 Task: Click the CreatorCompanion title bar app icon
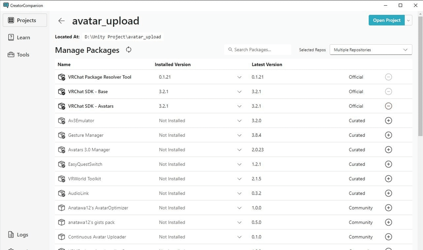(x=5, y=5)
